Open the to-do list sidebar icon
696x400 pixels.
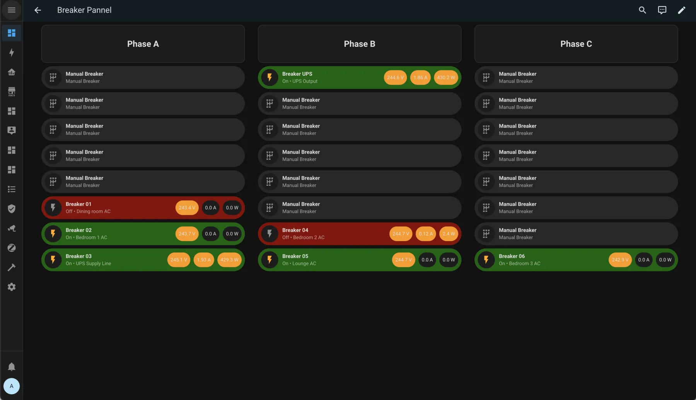[x=12, y=189]
